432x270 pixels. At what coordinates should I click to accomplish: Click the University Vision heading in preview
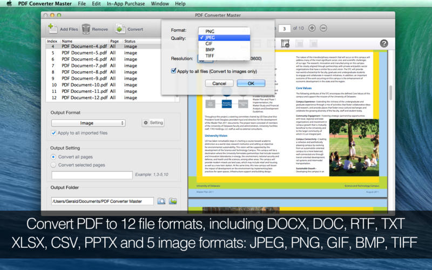216,136
